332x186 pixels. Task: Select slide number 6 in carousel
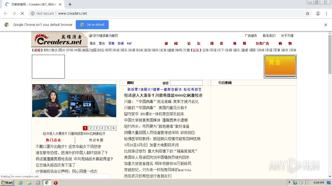click(114, 128)
